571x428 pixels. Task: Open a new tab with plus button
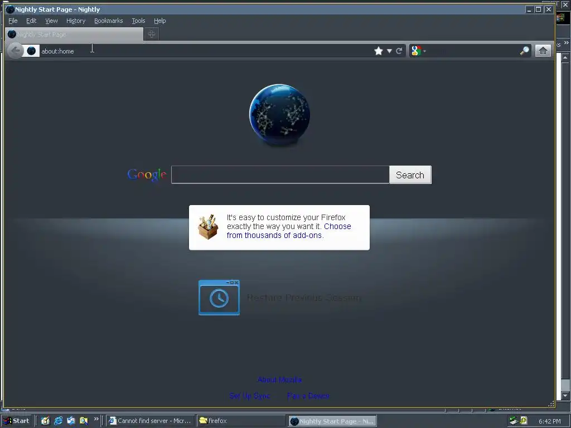[x=152, y=34]
